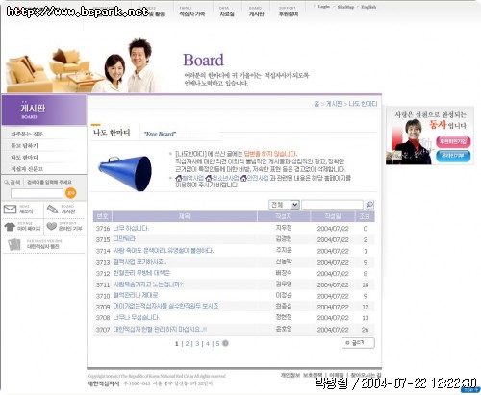Go to page 5 of the board

[217, 343]
